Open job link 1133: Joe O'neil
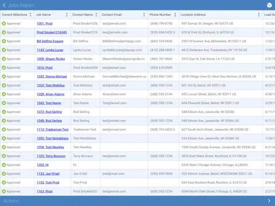The width and height of the screenshot is (275, 206). coord(48,174)
